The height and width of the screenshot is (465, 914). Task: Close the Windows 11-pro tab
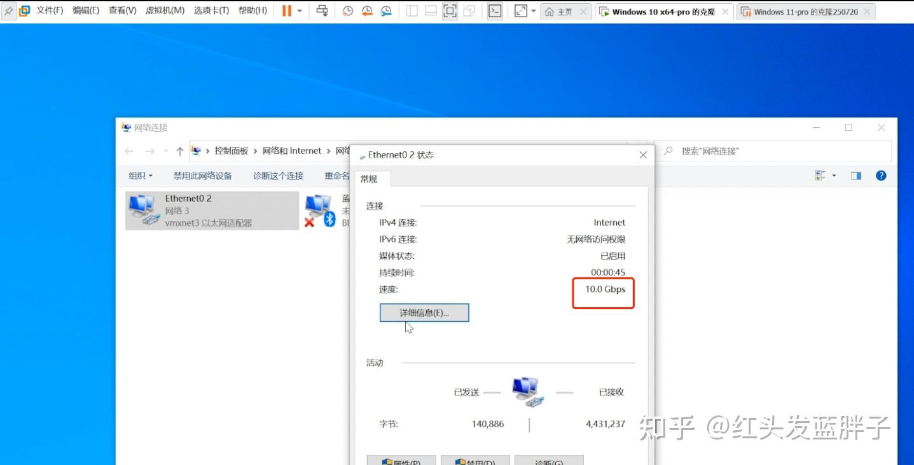tap(866, 12)
